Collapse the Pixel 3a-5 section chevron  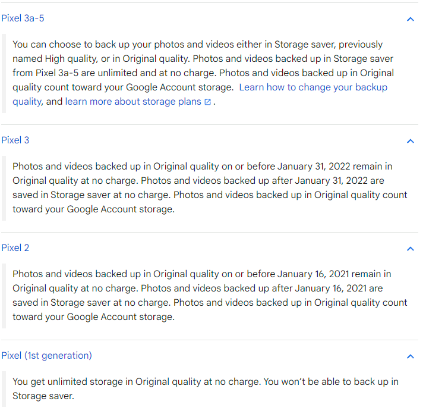click(x=410, y=19)
